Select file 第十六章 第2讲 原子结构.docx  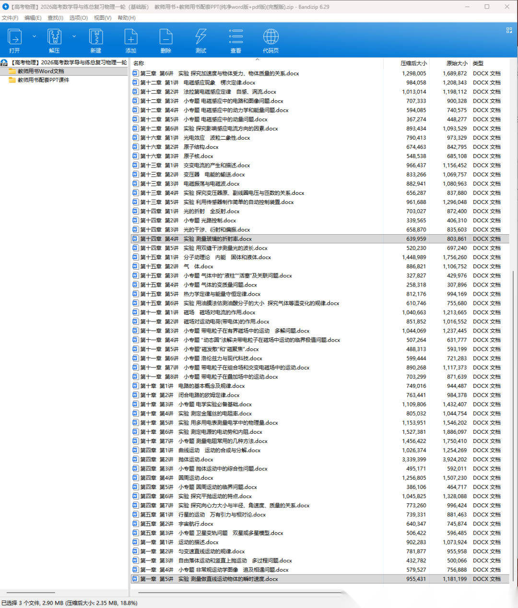(x=200, y=147)
